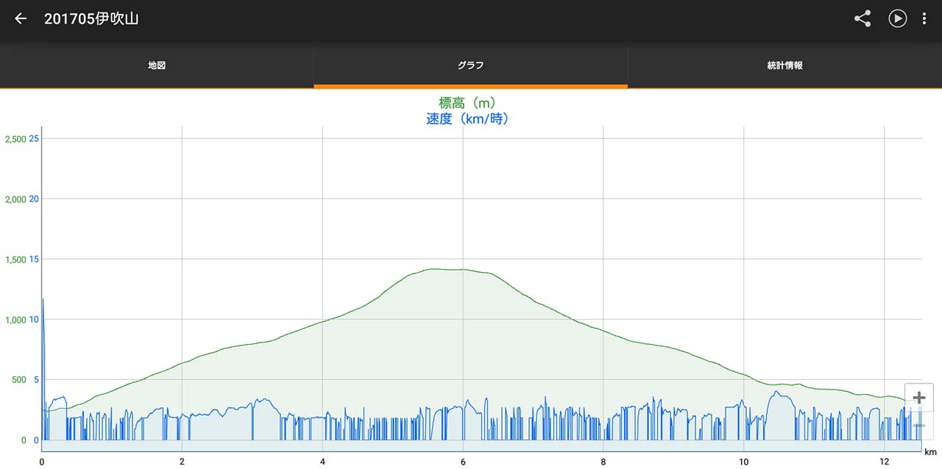This screenshot has width=942, height=469.
Task: Open the 統計情報 tab
Action: click(x=785, y=65)
